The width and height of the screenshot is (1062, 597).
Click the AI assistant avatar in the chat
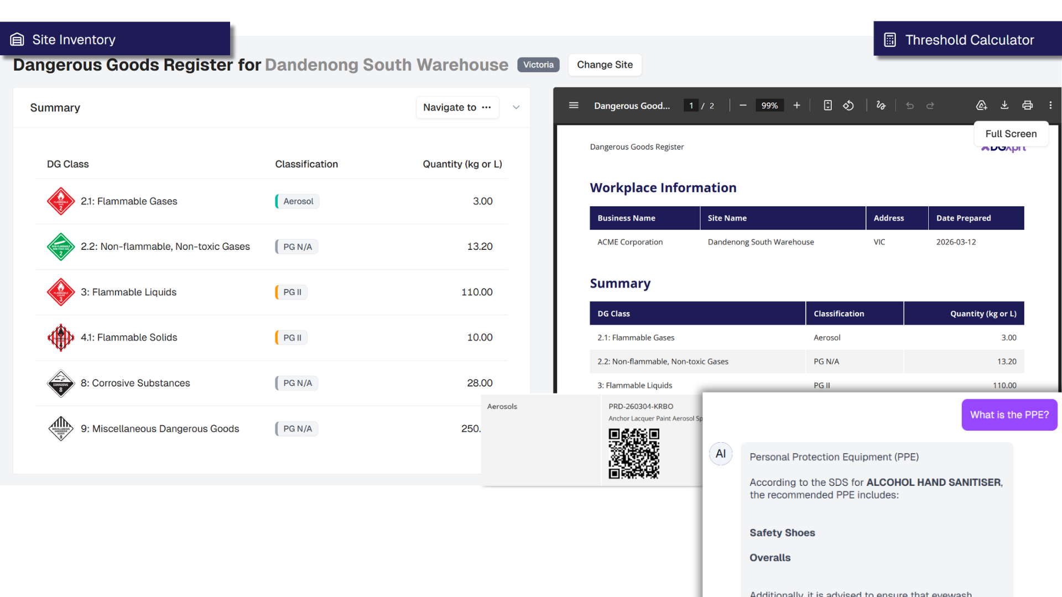(720, 453)
